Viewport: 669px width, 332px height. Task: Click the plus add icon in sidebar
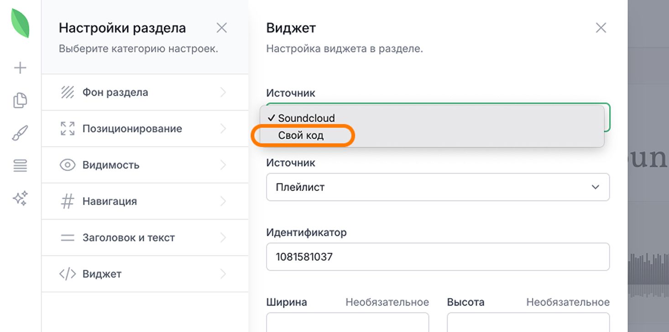pyautogui.click(x=21, y=68)
